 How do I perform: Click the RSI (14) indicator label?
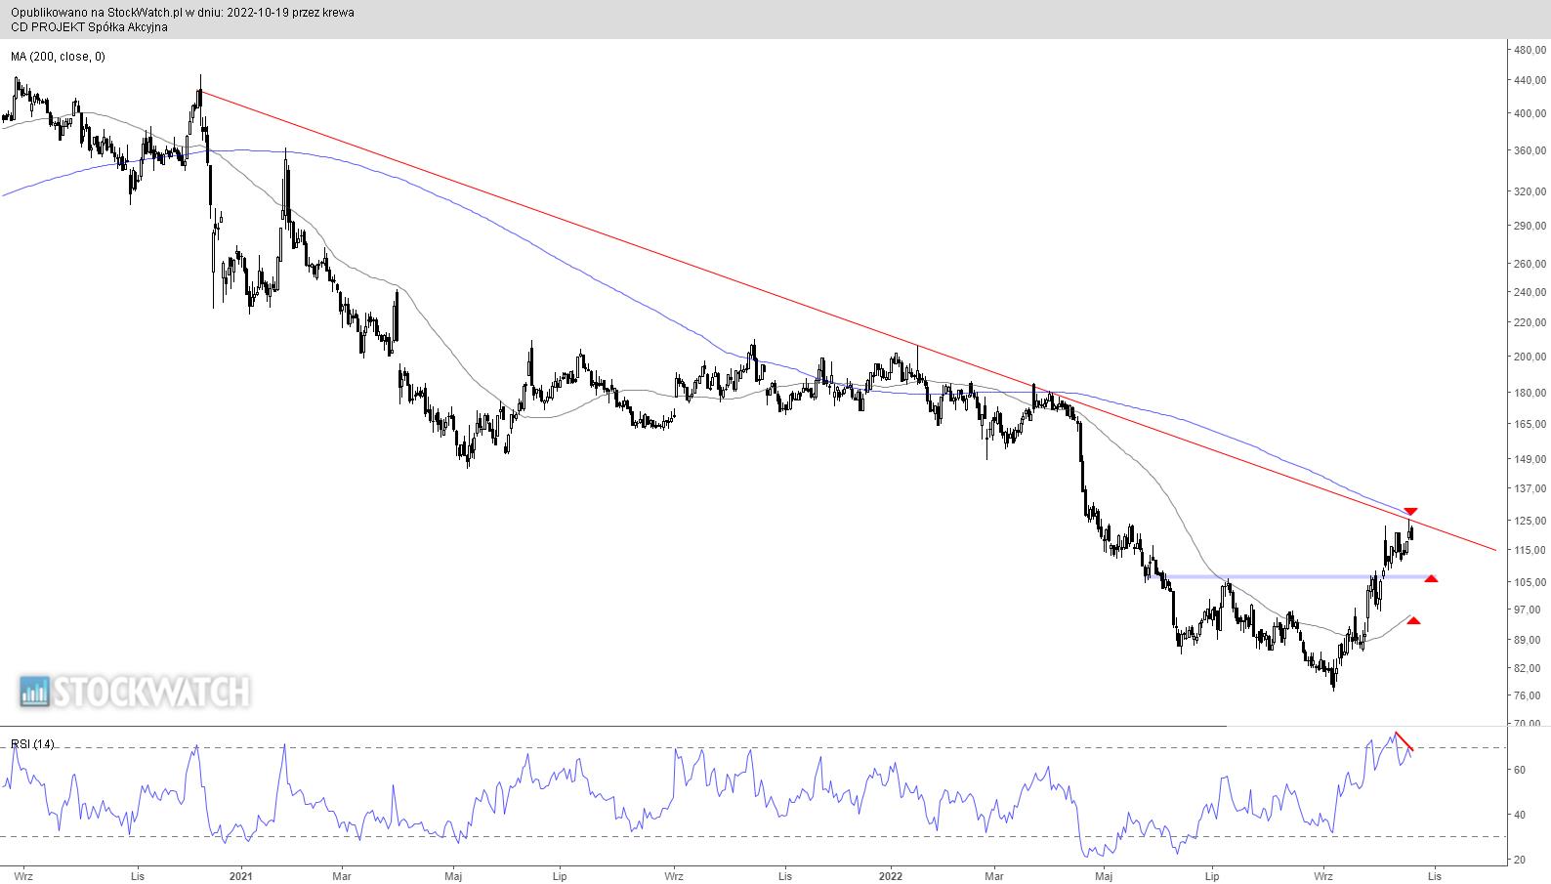[x=32, y=744]
